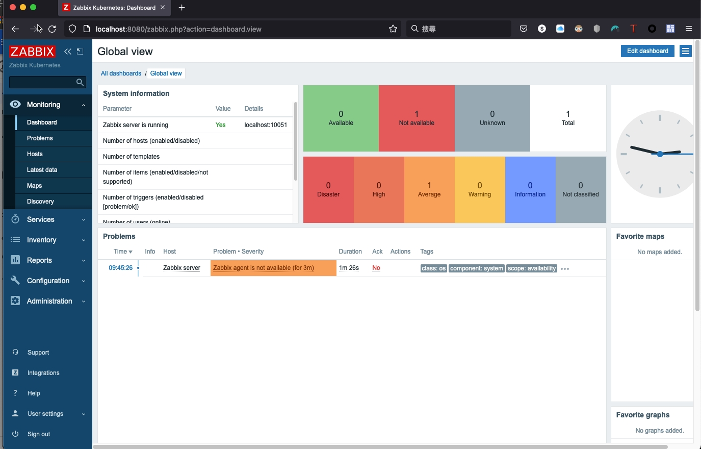
Task: Click the 1m 26s duration value
Action: [x=349, y=268]
